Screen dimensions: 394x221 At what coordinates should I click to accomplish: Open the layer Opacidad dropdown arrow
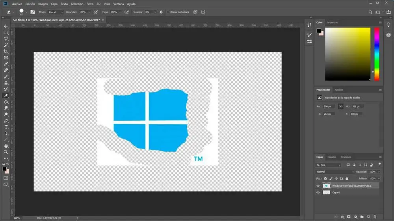tap(379, 172)
